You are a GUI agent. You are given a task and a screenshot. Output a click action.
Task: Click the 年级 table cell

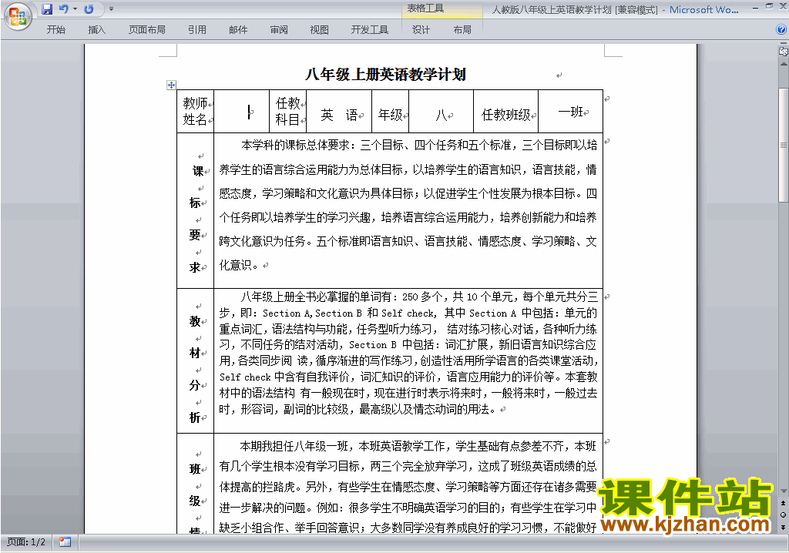[x=391, y=111]
